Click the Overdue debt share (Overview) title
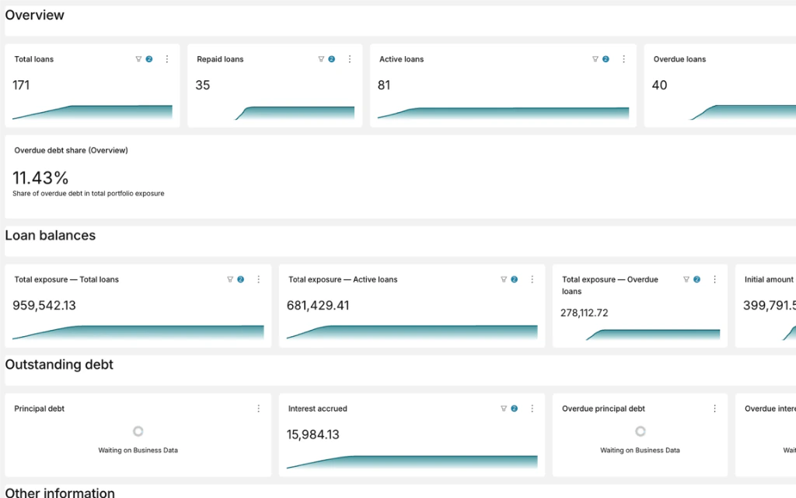The width and height of the screenshot is (796, 498). [x=71, y=150]
